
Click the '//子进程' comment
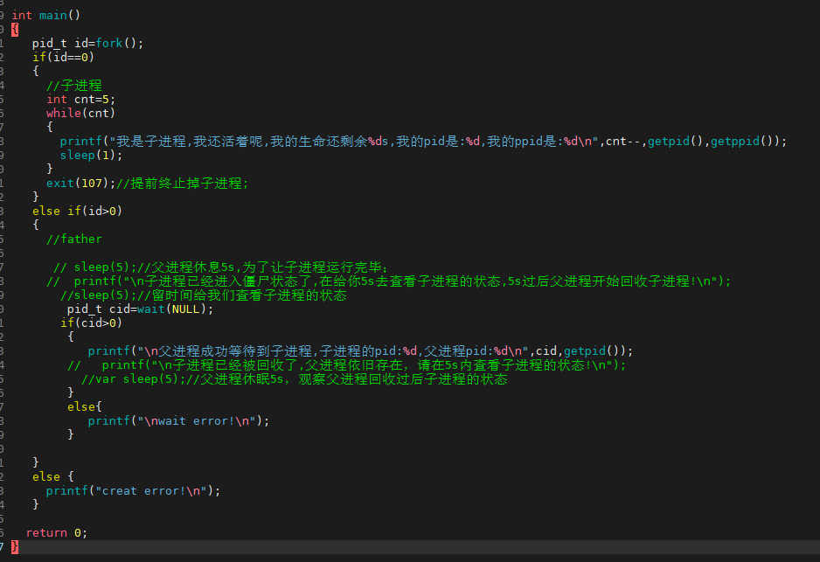[x=74, y=85]
